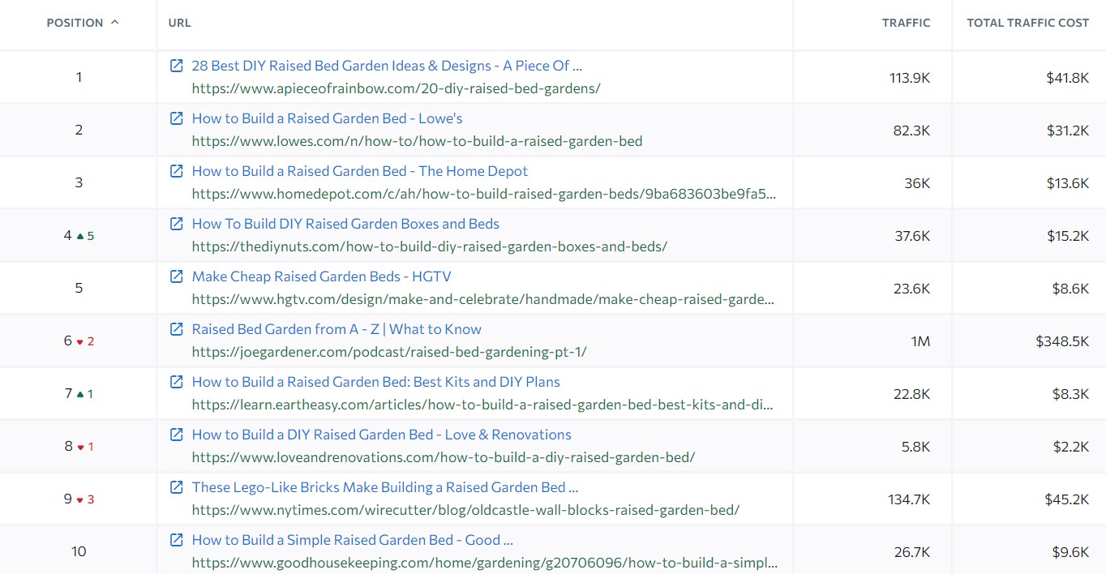Open external link icon for nytimes wirecutter result
Image resolution: width=1106 pixels, height=574 pixels.
coord(176,487)
